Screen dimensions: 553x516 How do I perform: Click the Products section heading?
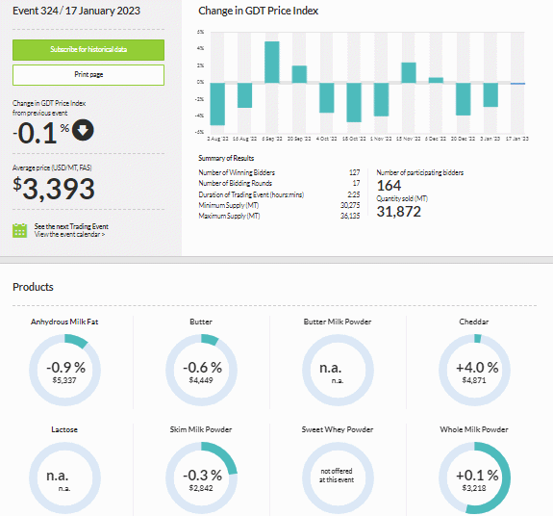33,287
